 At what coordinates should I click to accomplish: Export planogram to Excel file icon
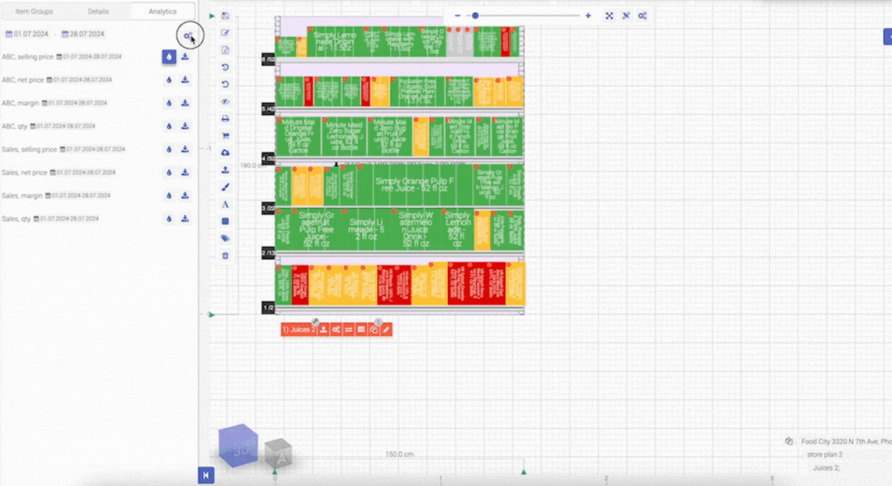click(225, 50)
